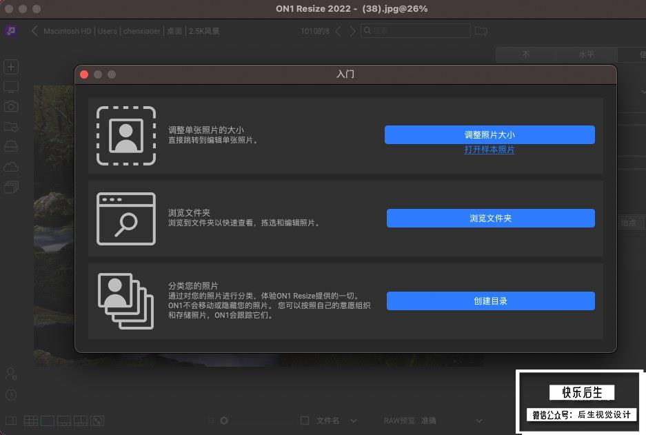Image resolution: width=646 pixels, height=435 pixels.
Task: Toggle the checkbox next to 文件名
Action: pos(305,421)
